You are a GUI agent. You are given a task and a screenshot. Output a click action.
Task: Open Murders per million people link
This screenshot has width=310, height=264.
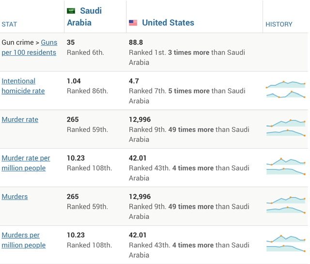coord(23,240)
